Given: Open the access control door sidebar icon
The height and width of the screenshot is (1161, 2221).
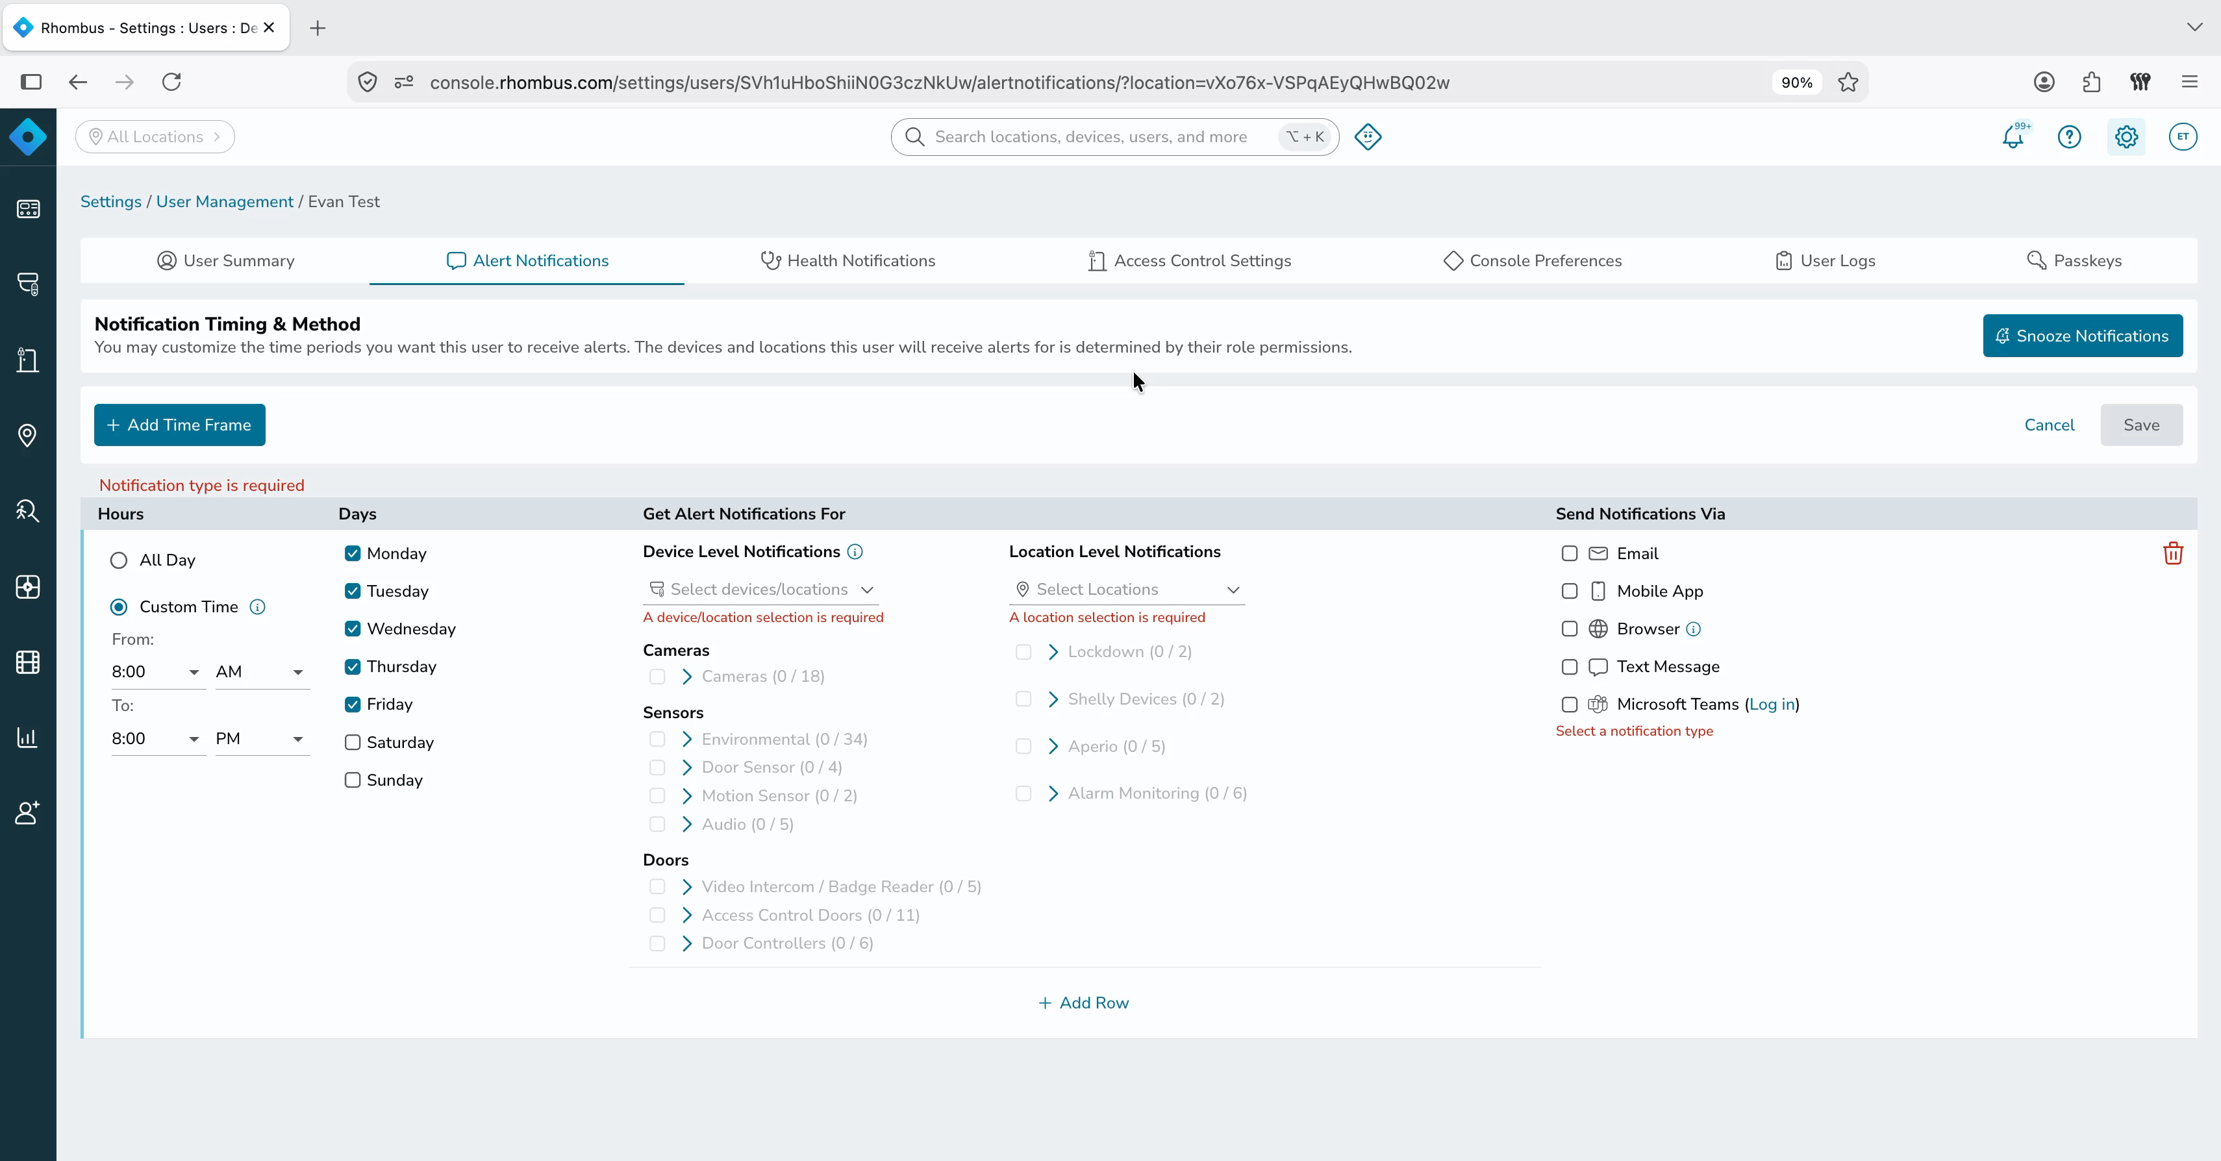Looking at the screenshot, I should (x=27, y=360).
